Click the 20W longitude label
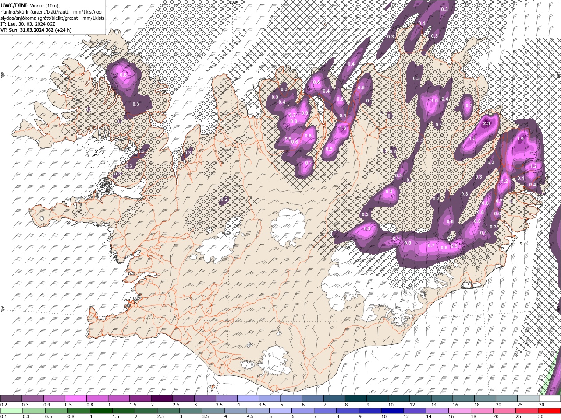561x420 pixels. [x=233, y=2]
